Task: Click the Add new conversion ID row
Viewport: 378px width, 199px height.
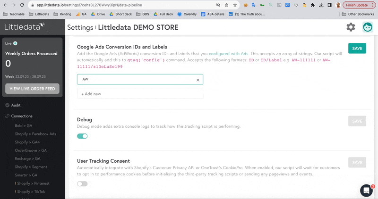Action: point(140,94)
